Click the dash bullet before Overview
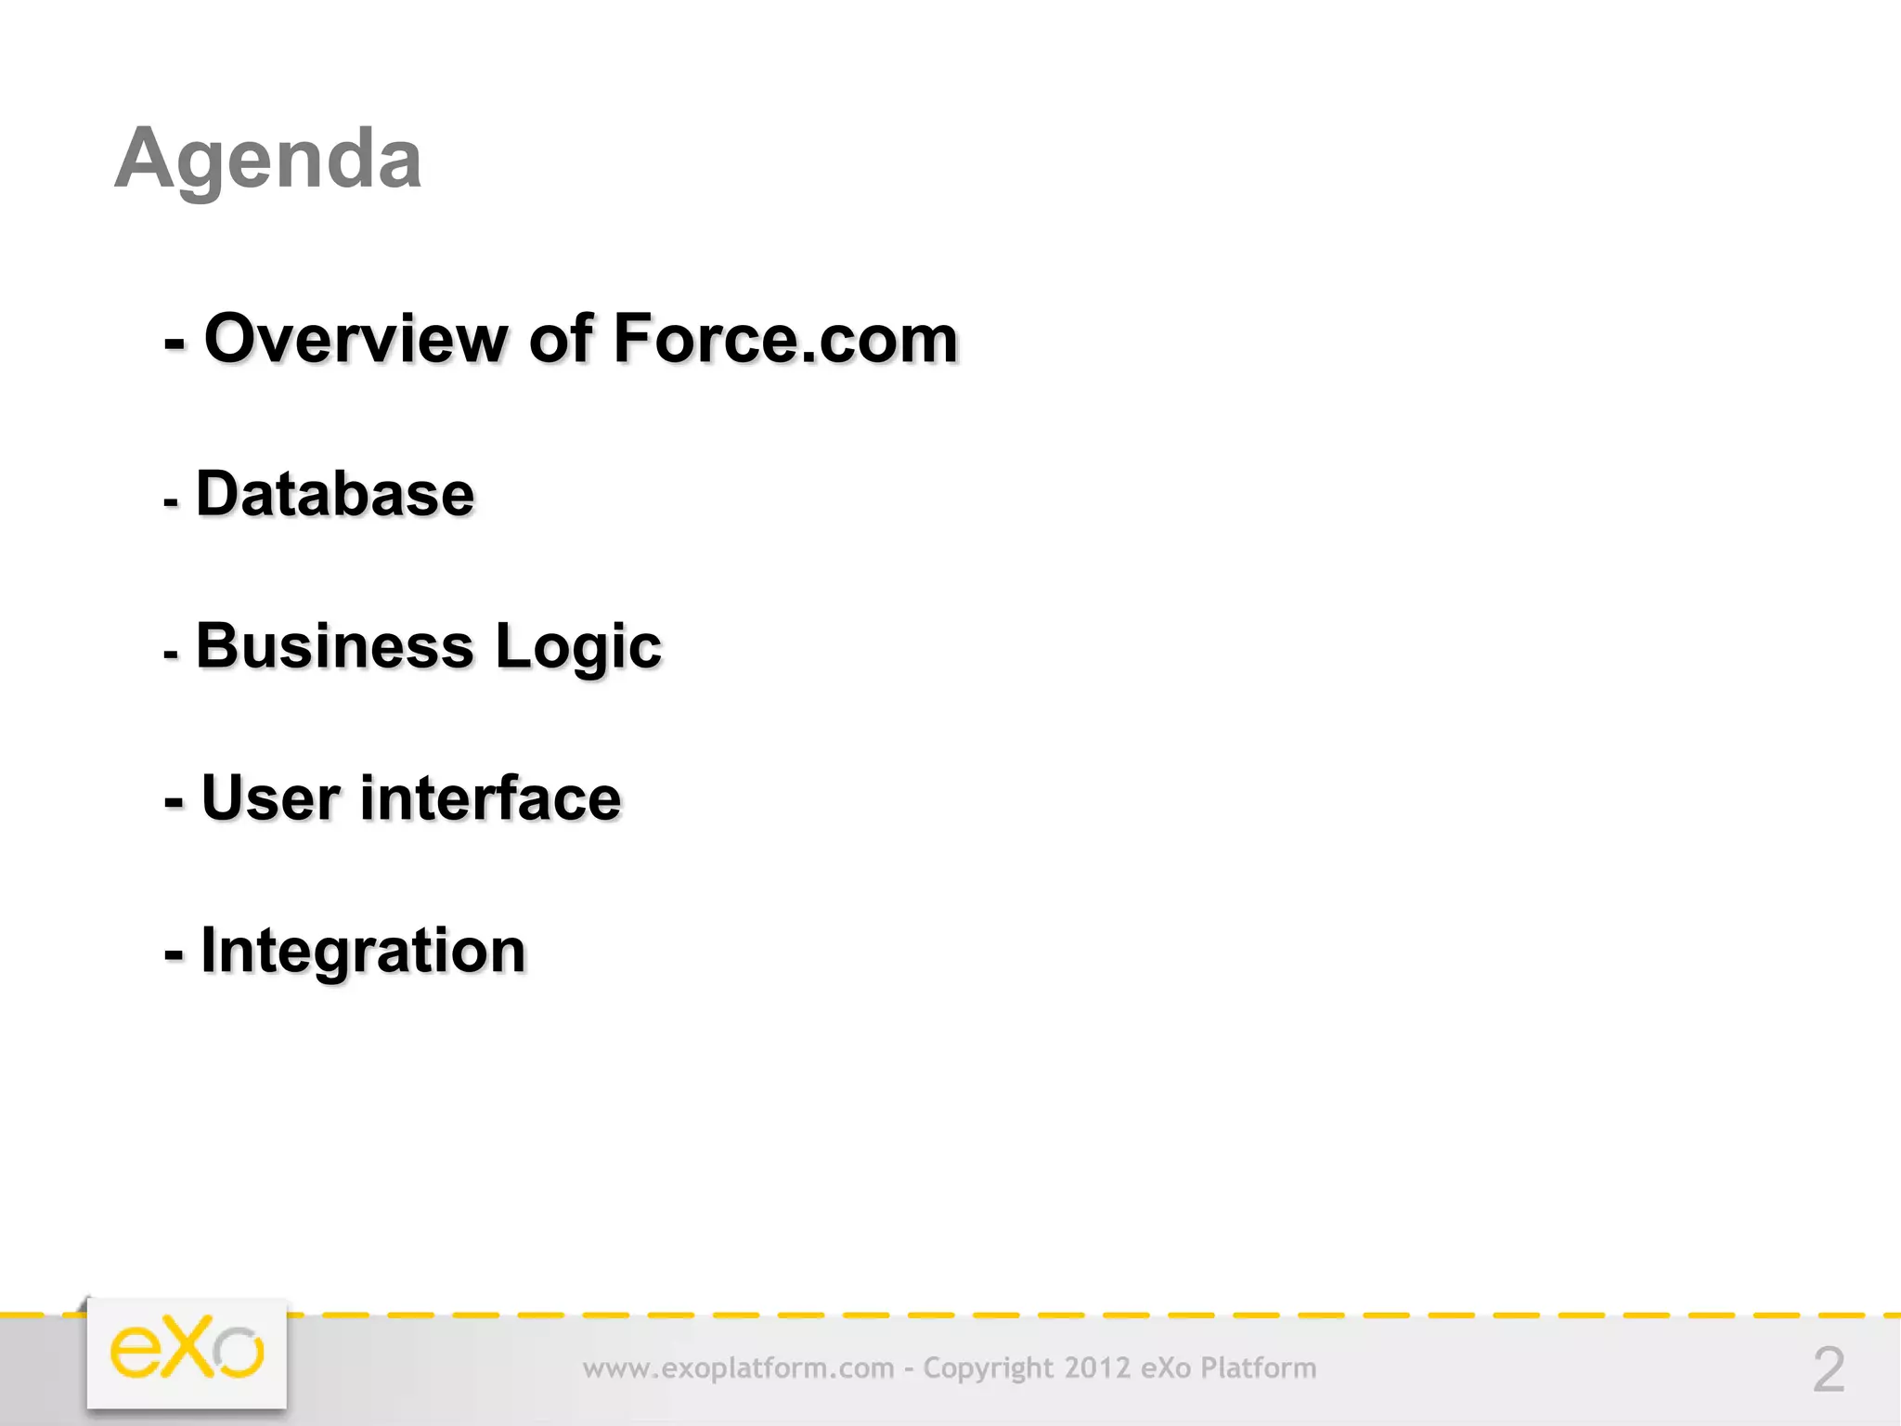1901x1426 pixels. [175, 343]
